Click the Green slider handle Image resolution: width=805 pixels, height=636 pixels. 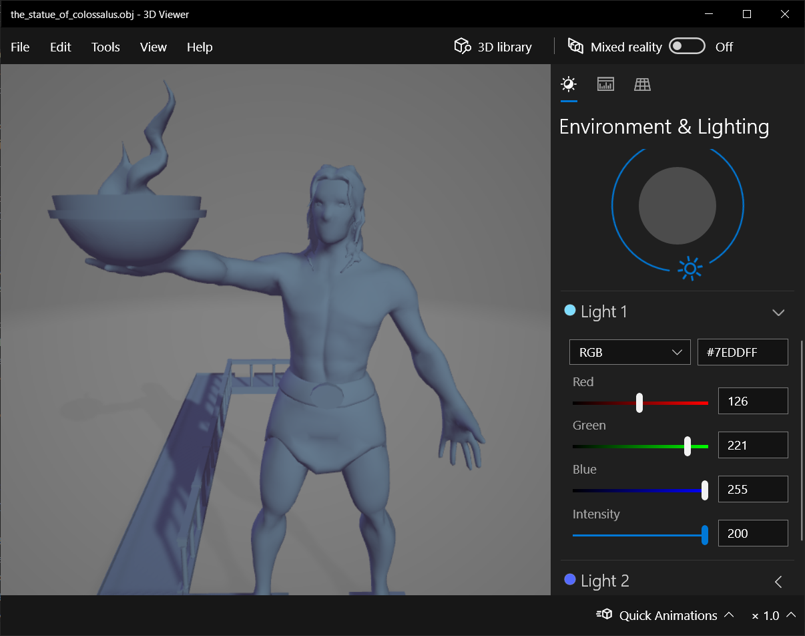click(x=688, y=446)
